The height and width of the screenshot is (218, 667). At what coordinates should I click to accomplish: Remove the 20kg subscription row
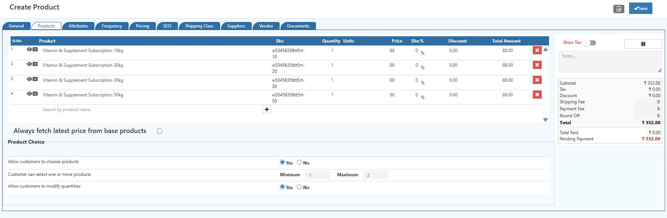pos(537,65)
